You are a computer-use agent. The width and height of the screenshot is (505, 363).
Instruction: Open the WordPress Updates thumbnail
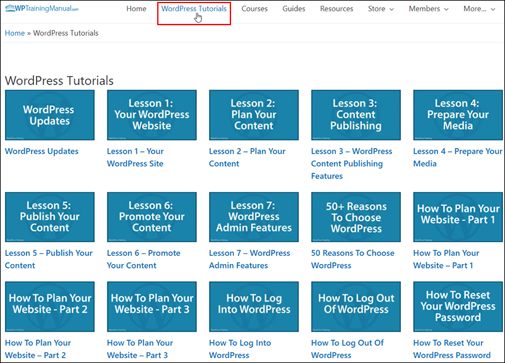pos(50,115)
